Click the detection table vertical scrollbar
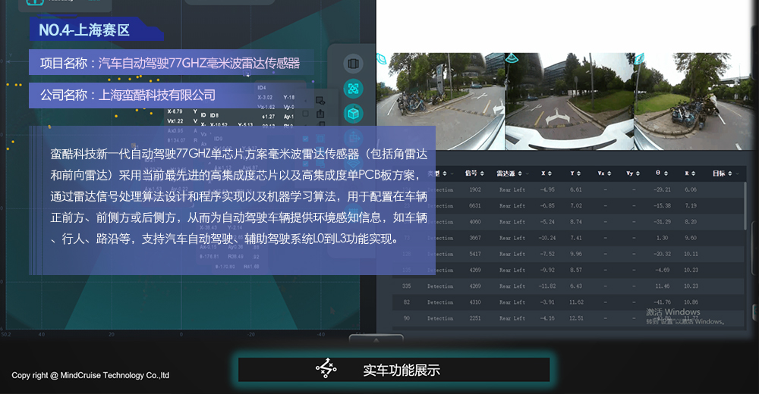The image size is (759, 394). point(745,205)
